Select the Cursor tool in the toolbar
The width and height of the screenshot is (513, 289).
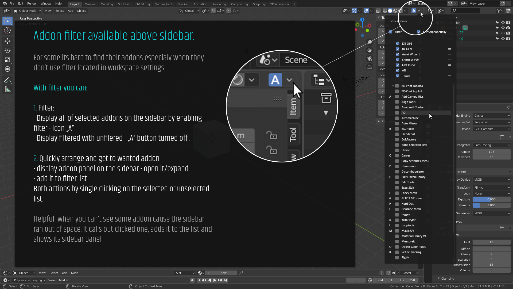pyautogui.click(x=7, y=30)
